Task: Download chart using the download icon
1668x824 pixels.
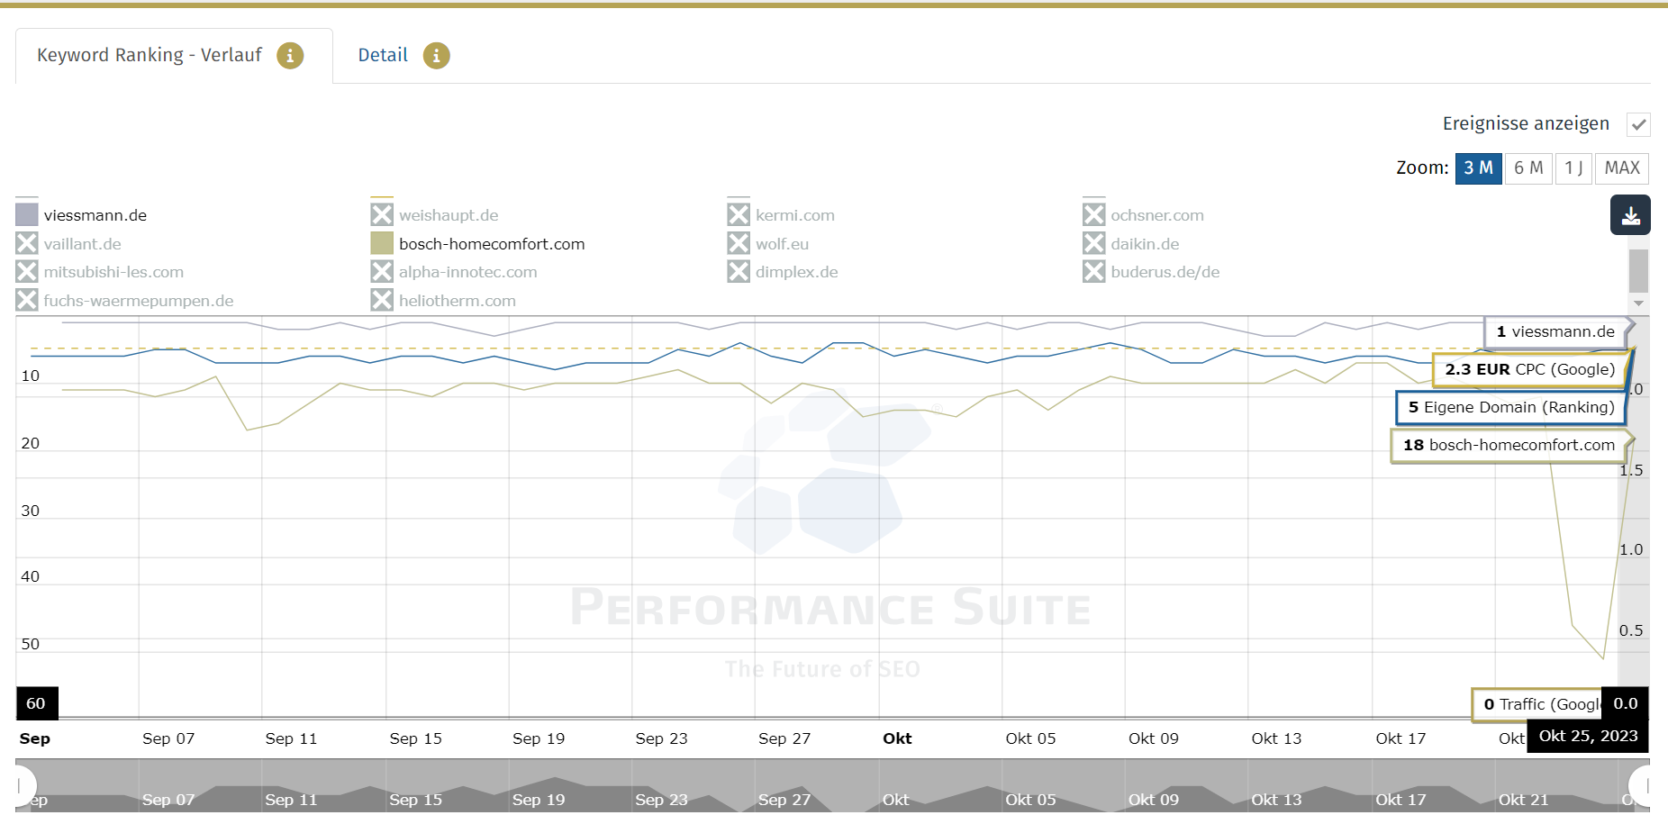Action: (1630, 215)
